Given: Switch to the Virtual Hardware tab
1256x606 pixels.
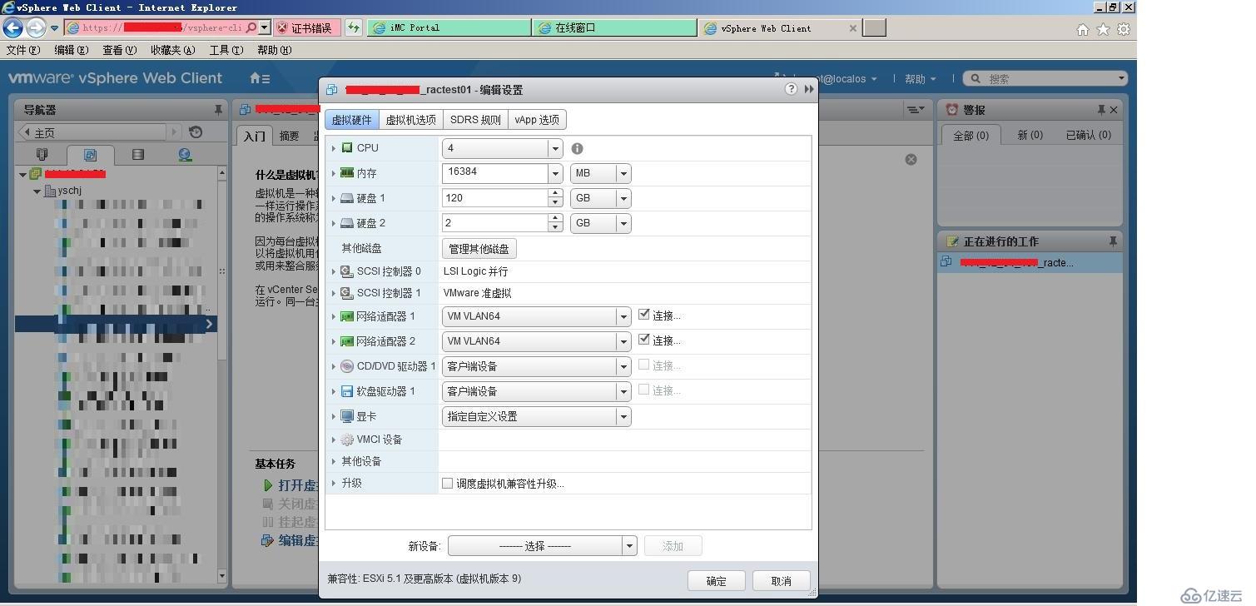Looking at the screenshot, I should [351, 120].
